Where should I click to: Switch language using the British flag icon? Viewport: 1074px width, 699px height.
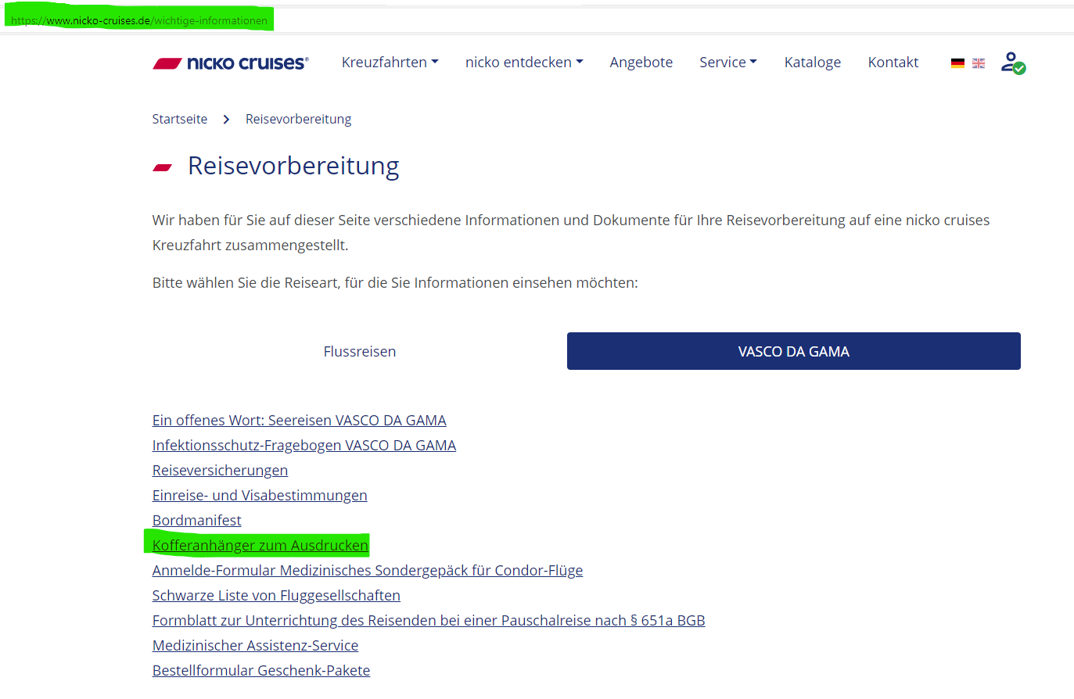tap(979, 63)
